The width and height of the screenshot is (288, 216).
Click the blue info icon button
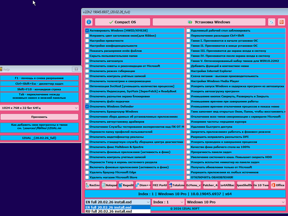(x=89, y=22)
